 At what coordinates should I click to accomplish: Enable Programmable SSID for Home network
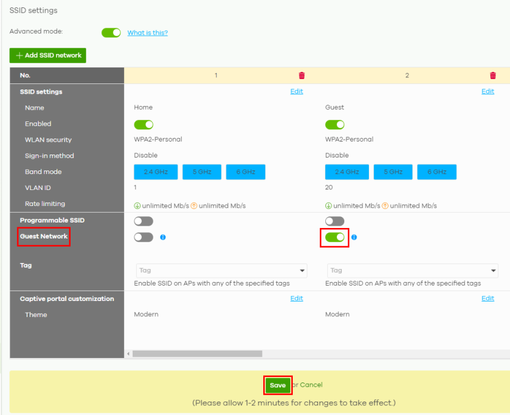(x=144, y=221)
